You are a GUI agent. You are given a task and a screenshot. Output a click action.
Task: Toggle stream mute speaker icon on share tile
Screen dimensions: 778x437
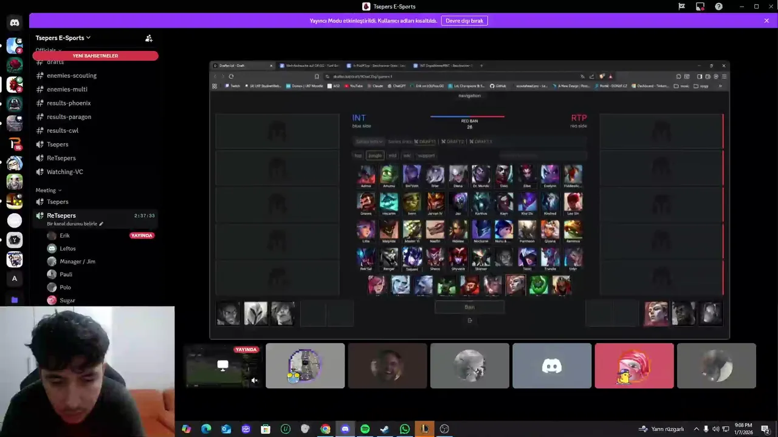[255, 381]
